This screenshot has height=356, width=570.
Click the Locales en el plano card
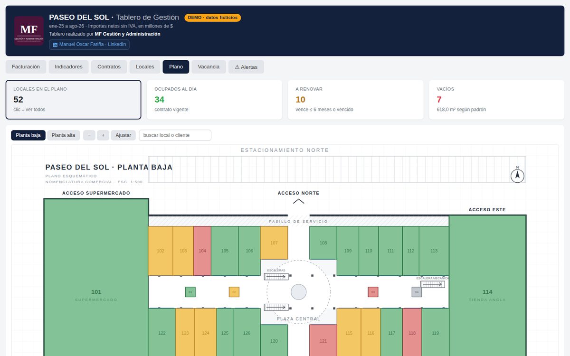pyautogui.click(x=74, y=100)
